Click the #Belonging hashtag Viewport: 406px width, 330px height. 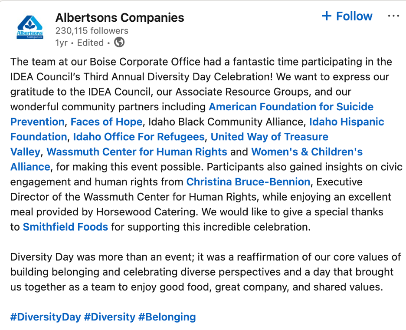(167, 317)
